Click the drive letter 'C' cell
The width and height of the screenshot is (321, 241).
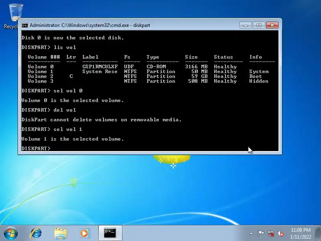coord(71,76)
